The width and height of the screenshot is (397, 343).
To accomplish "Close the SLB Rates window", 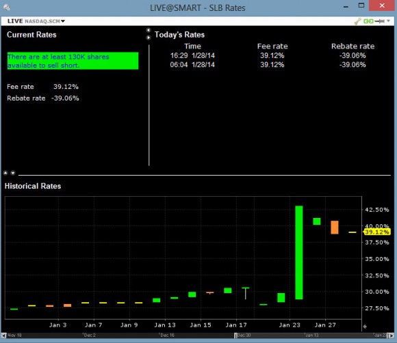I will pos(382,5).
